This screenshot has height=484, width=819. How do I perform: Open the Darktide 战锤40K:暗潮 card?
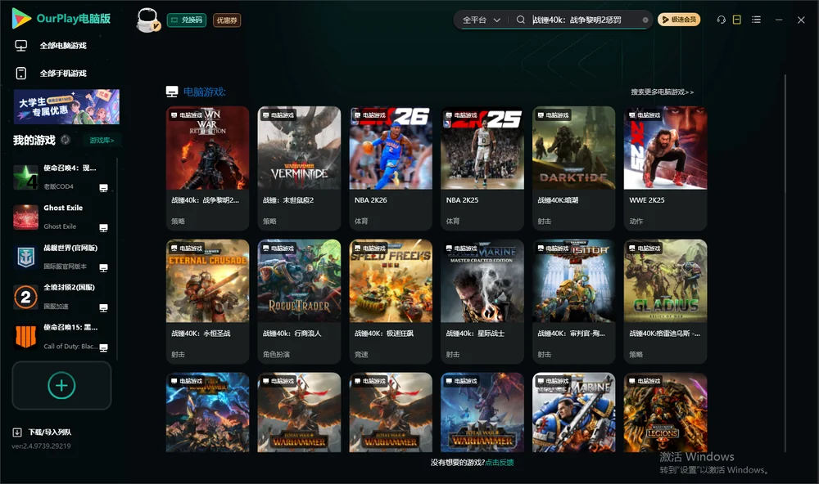pos(574,168)
